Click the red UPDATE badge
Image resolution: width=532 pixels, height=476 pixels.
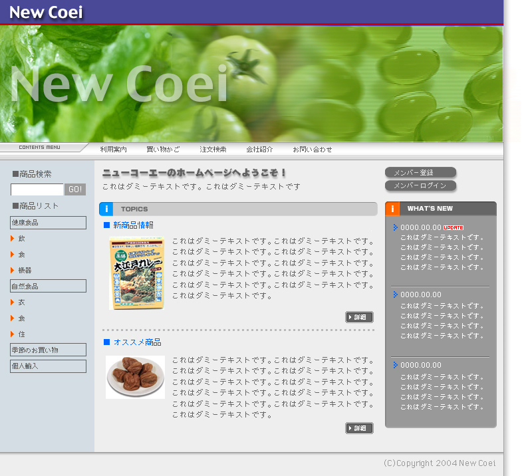453,227
